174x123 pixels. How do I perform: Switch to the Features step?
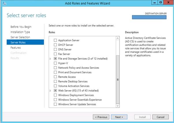[x=16, y=48]
